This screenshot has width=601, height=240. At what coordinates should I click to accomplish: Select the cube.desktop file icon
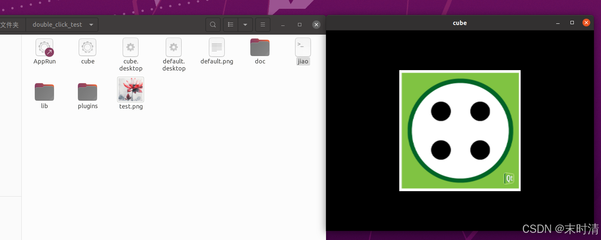click(131, 47)
